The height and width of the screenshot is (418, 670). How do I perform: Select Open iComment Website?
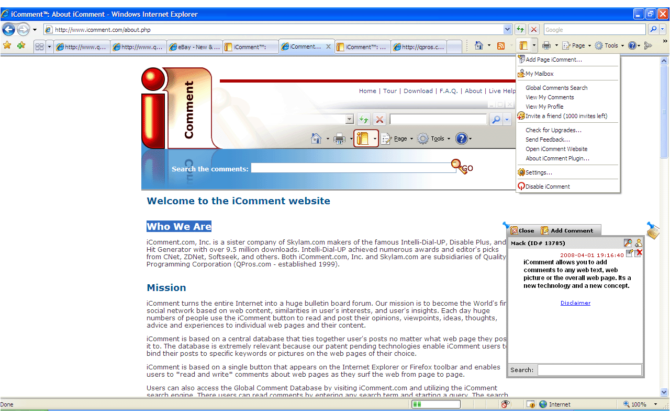coord(568,149)
